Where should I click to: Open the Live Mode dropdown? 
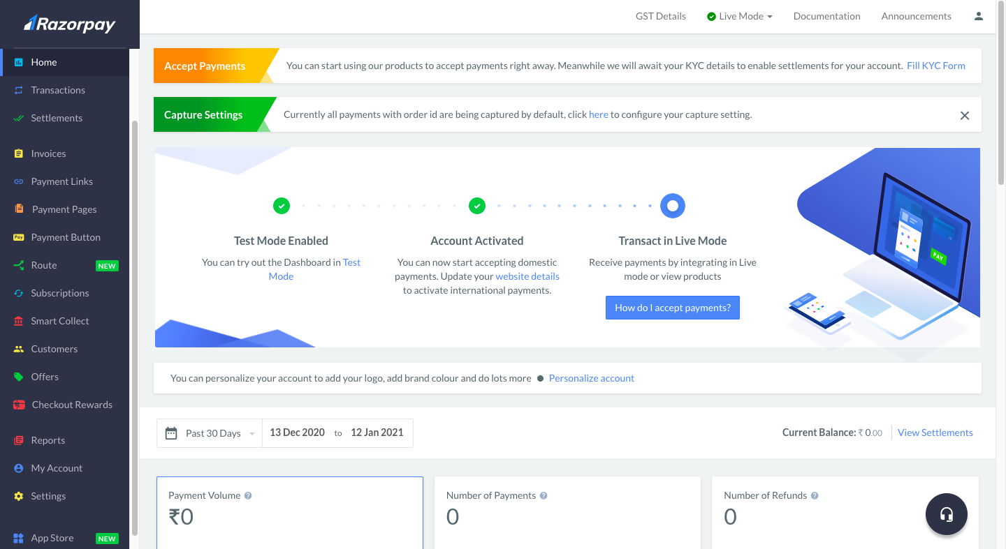(x=739, y=15)
